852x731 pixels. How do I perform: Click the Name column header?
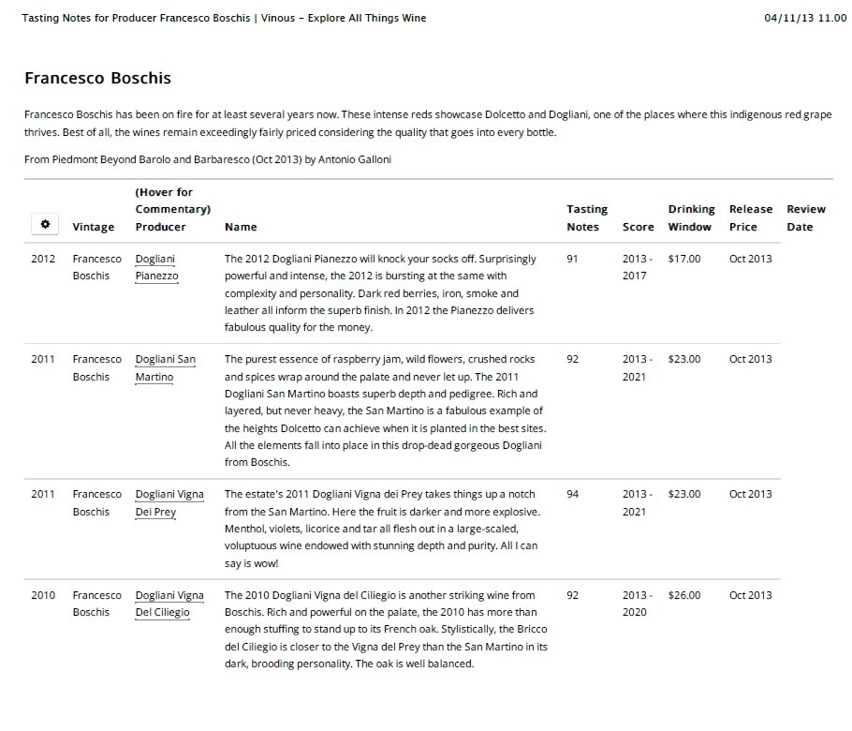tap(241, 227)
